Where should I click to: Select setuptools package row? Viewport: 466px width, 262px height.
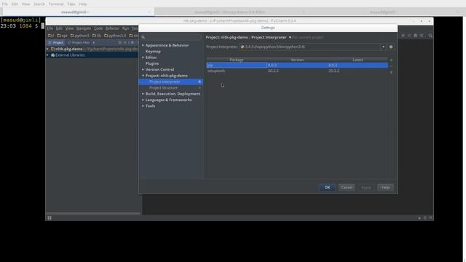pos(297,71)
